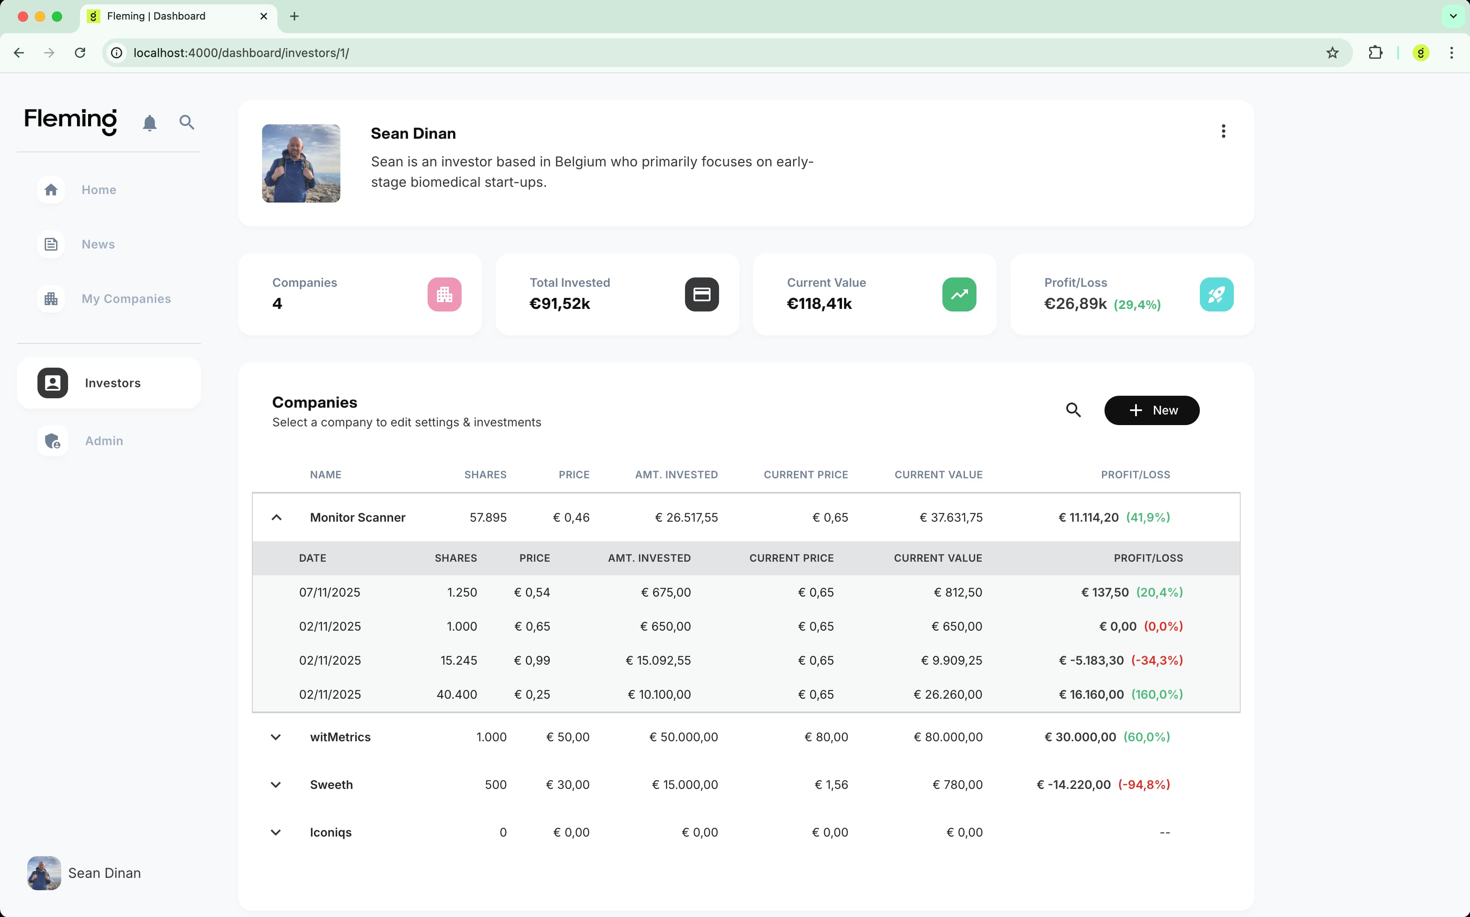Expand the Sweeth investments row

276,785
